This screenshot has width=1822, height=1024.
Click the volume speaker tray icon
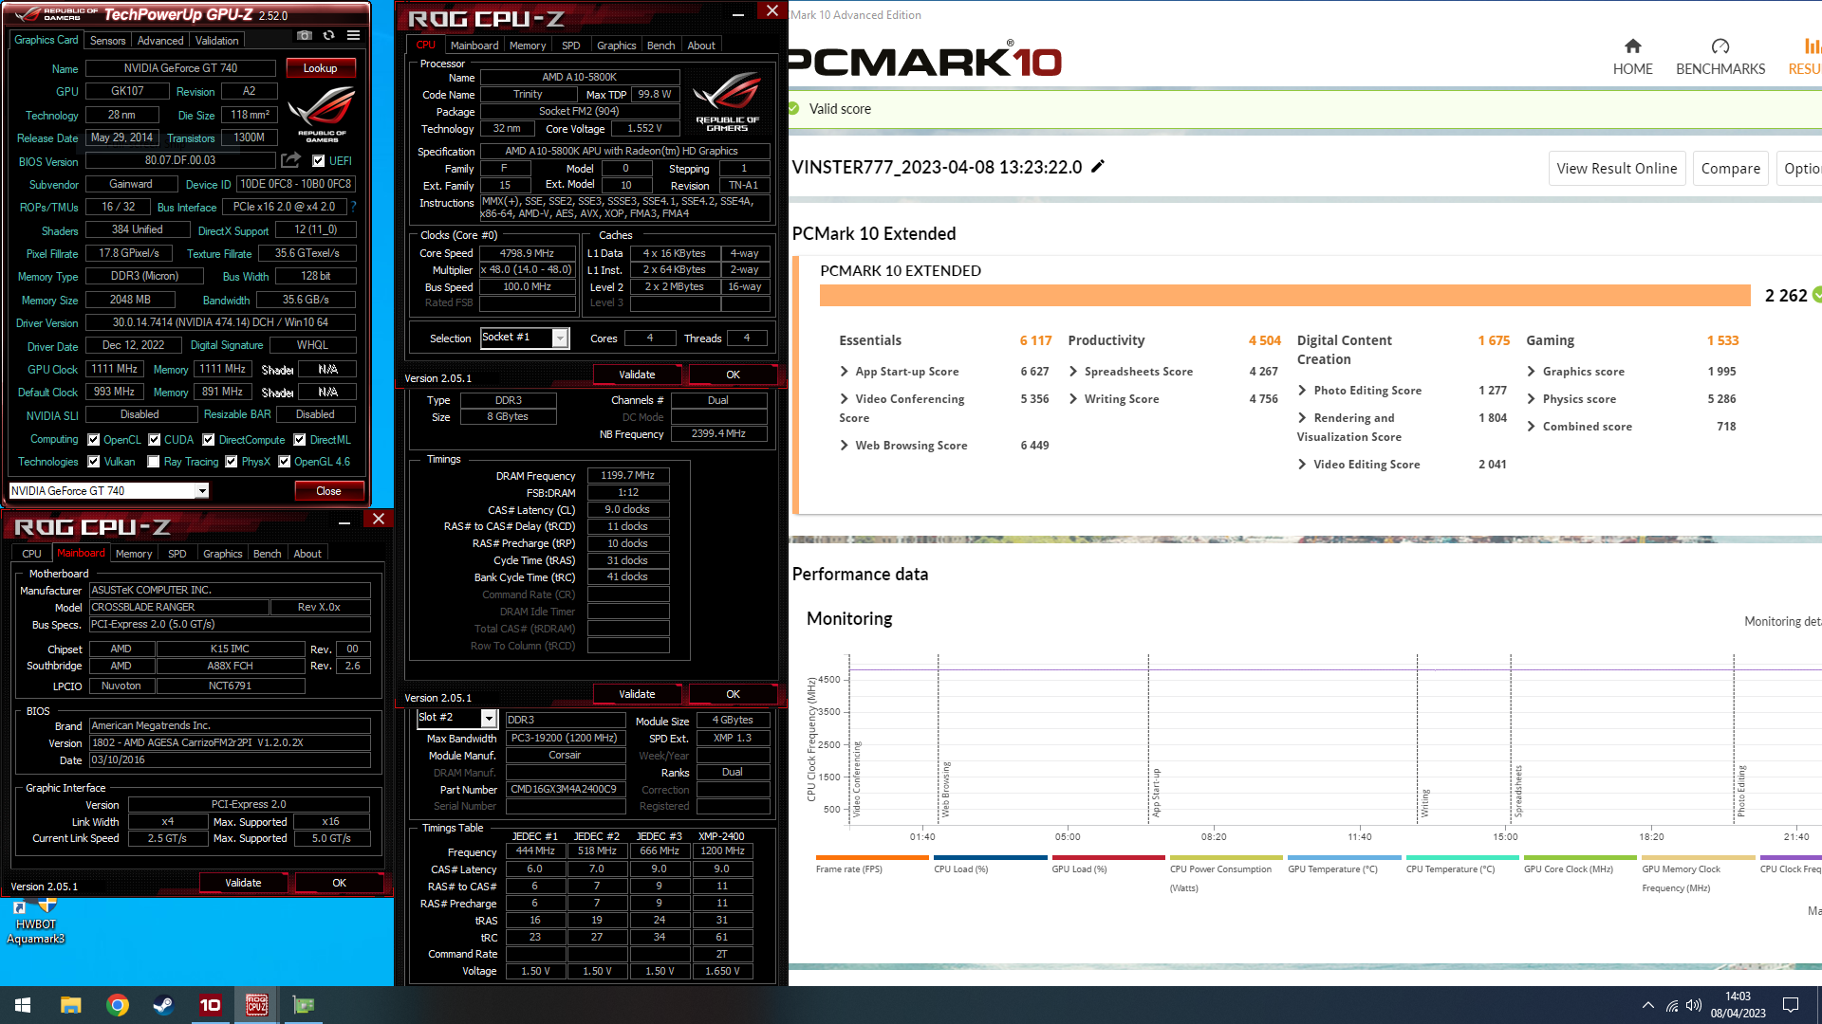pos(1694,1005)
